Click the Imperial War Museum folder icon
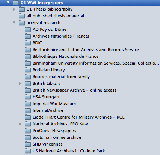Screen dimensions: 160x155 [x=28, y=104]
